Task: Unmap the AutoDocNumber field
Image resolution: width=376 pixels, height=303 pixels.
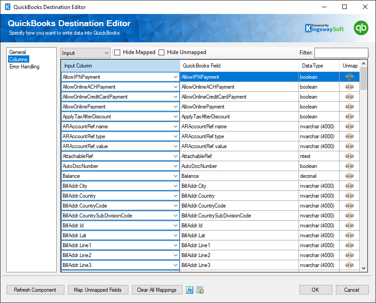Action: click(x=349, y=166)
